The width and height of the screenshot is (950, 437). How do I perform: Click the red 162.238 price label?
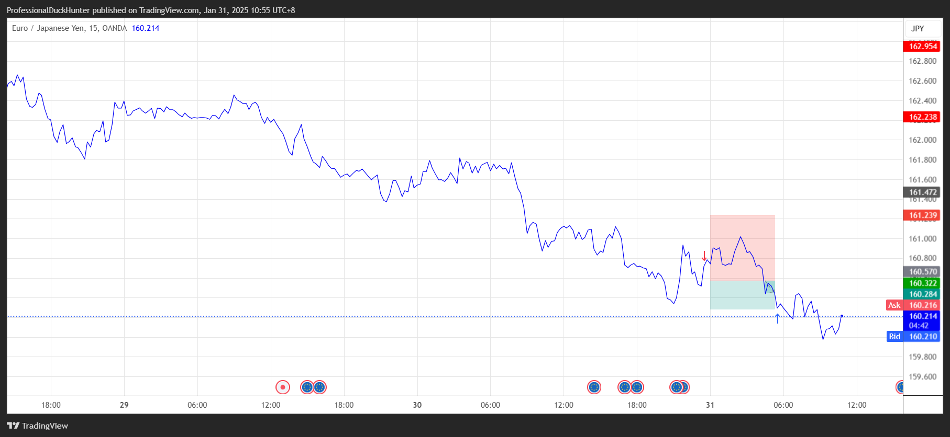click(922, 117)
